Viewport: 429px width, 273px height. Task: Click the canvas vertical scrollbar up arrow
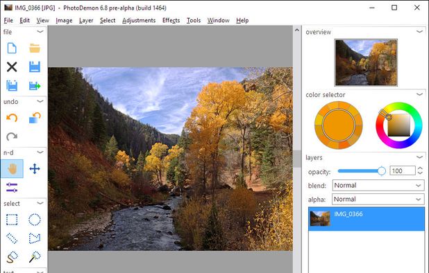pos(297,30)
